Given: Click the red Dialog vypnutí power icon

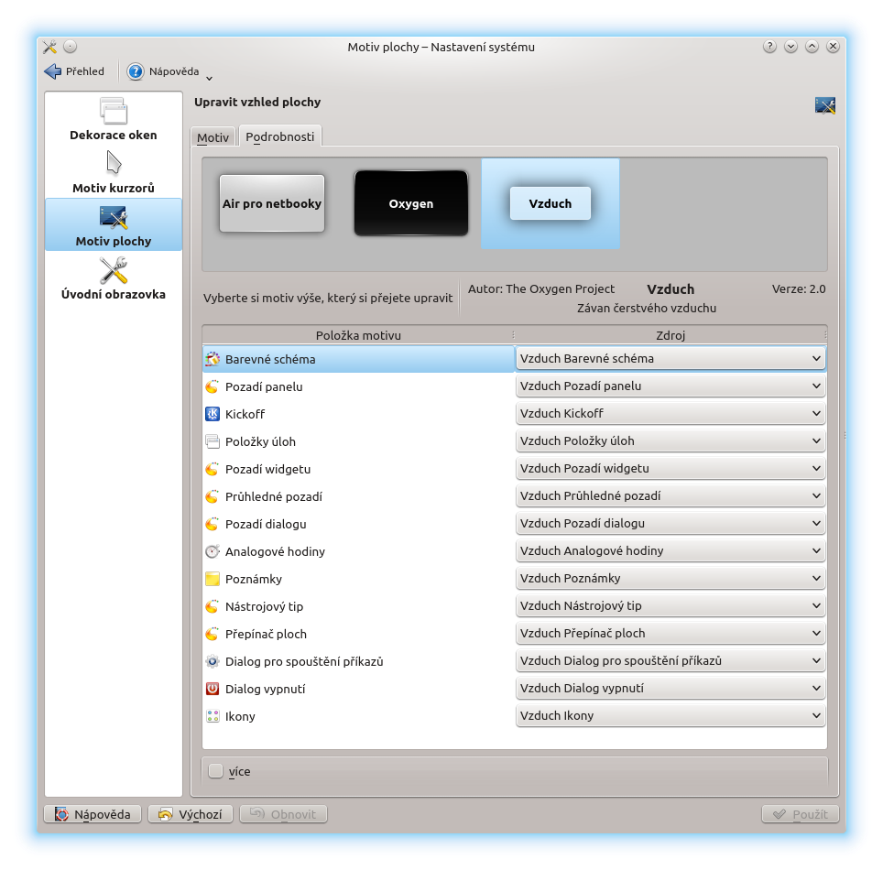Looking at the screenshot, I should click(213, 689).
